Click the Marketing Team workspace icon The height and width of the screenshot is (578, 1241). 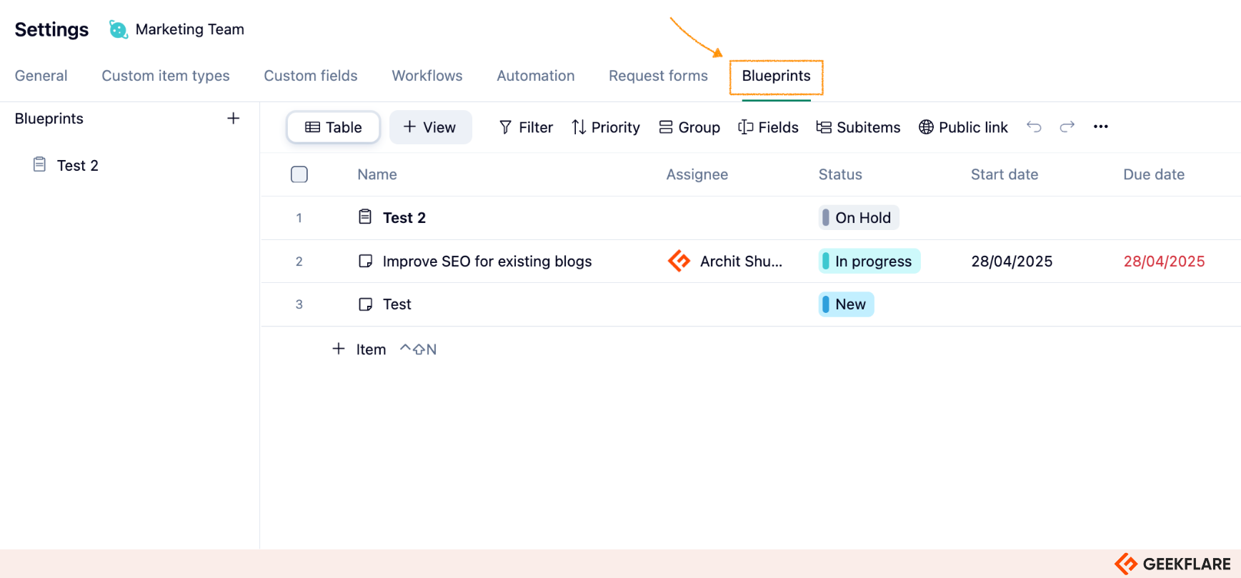tap(116, 29)
